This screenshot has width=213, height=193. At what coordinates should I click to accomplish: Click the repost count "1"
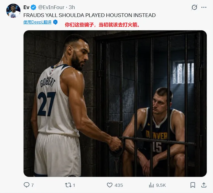[74, 185]
